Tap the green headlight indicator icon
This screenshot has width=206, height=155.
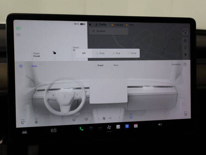18,28
